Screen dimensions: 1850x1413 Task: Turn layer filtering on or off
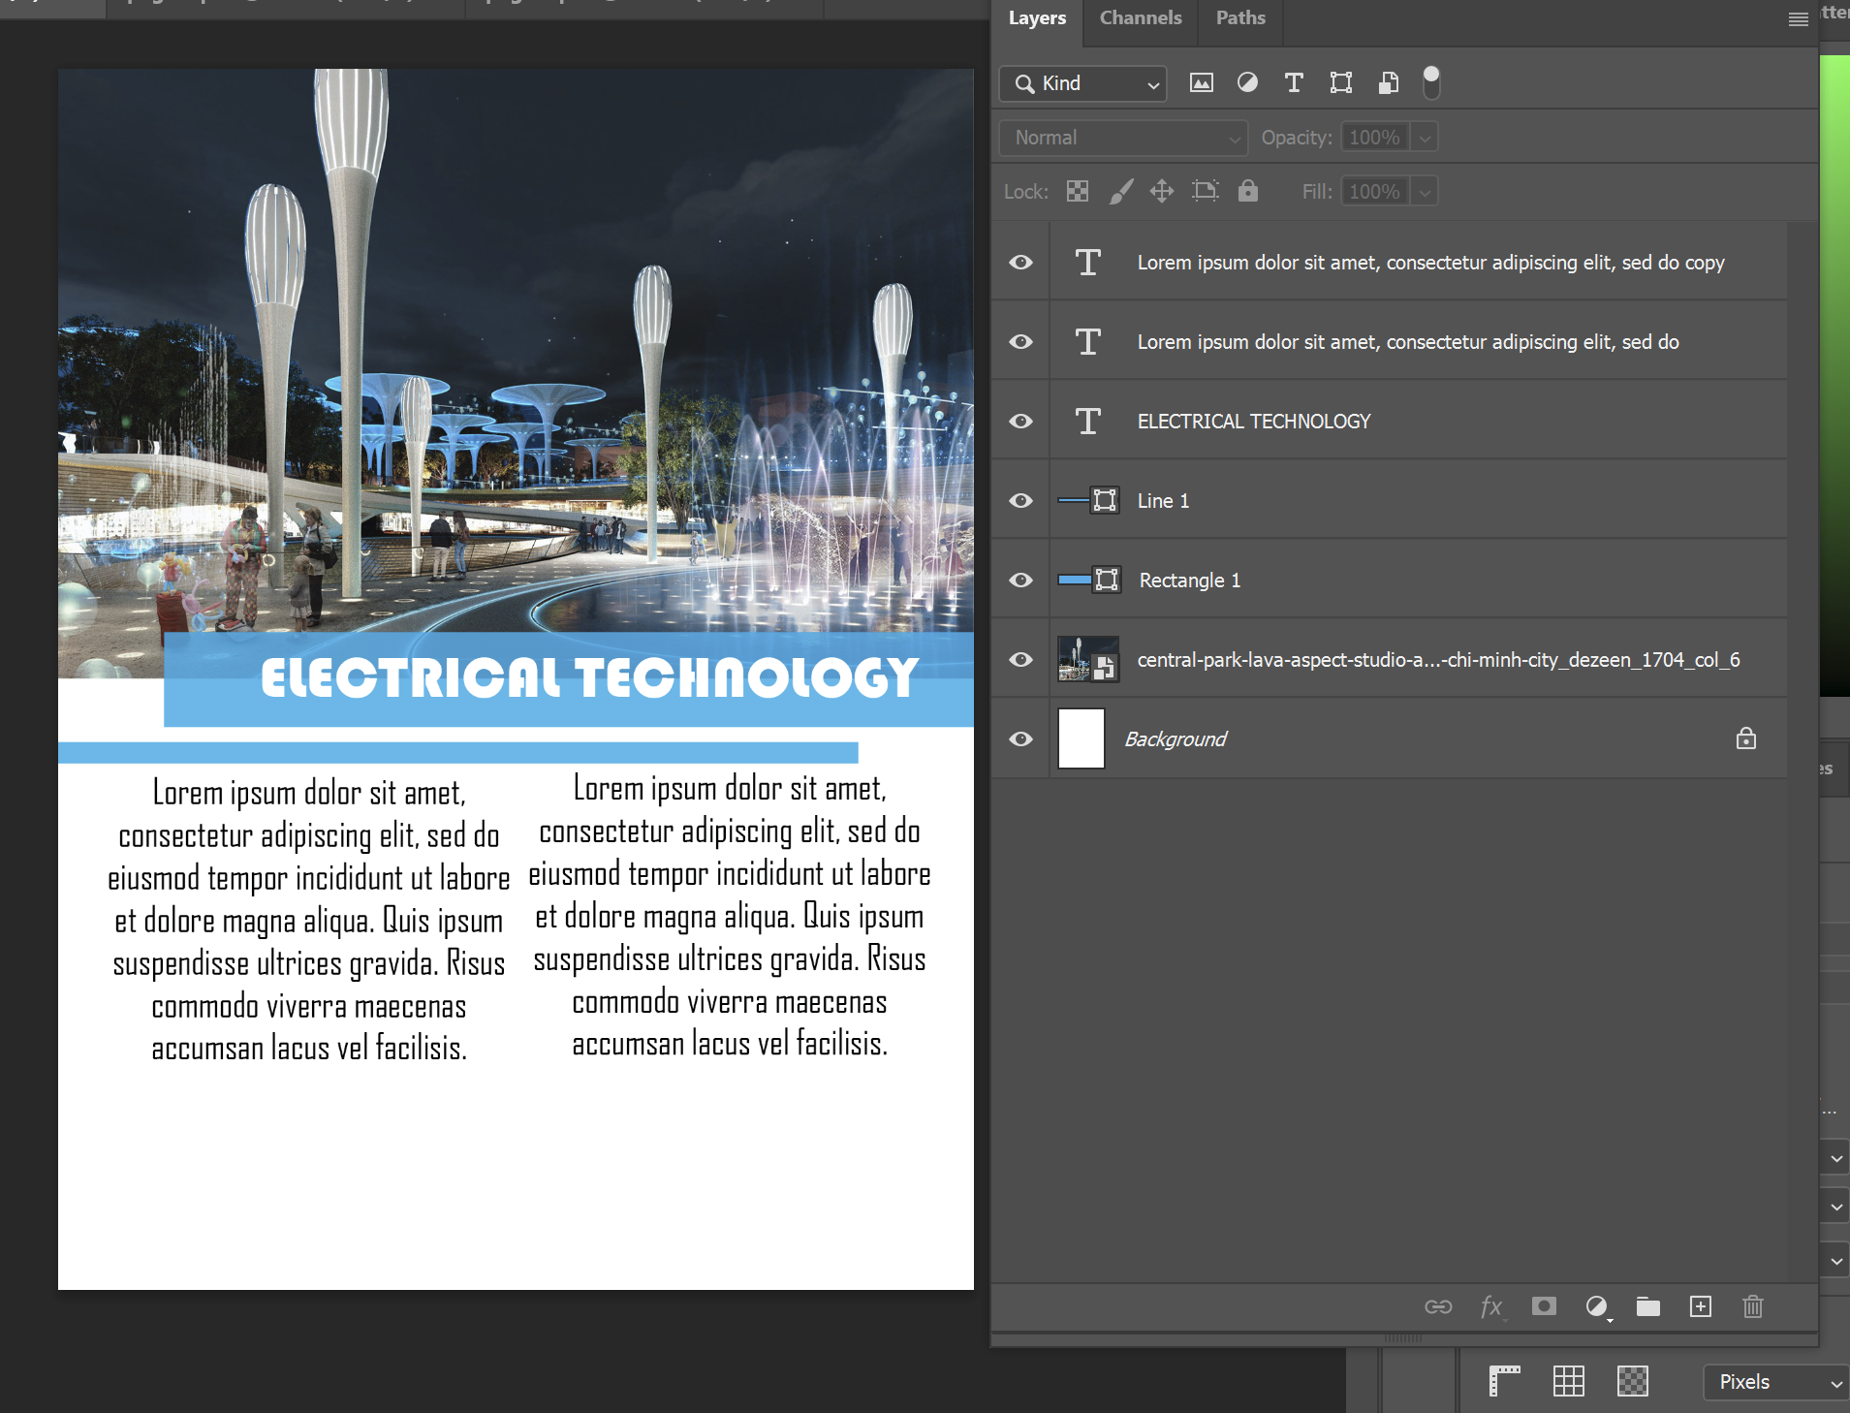pyautogui.click(x=1430, y=83)
